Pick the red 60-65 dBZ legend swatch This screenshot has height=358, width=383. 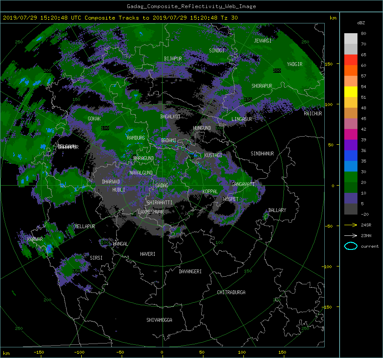coord(351,60)
